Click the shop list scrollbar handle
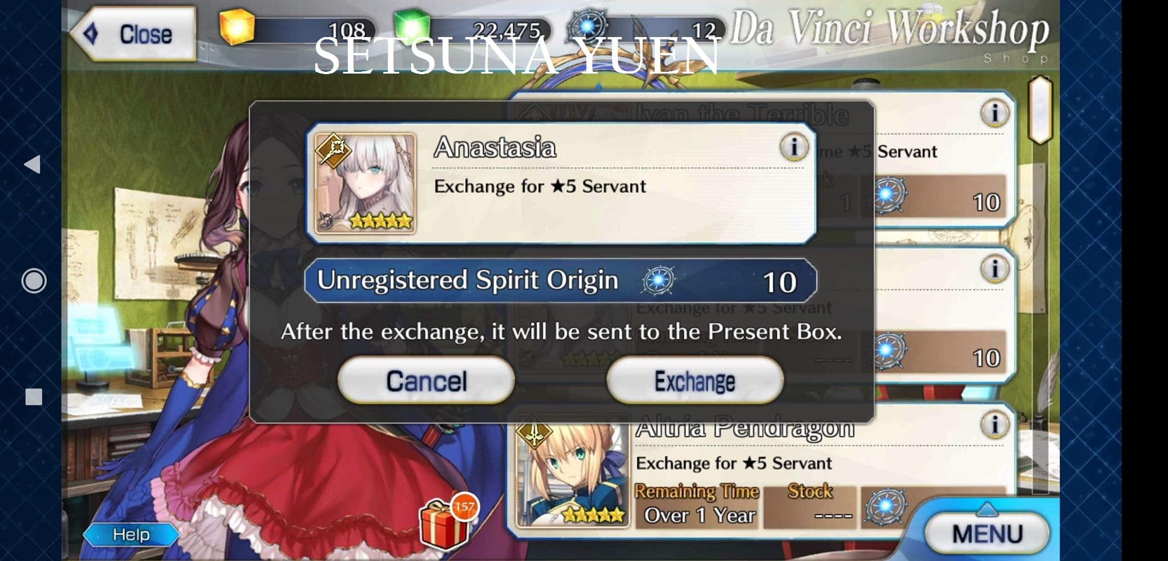Image resolution: width=1168 pixels, height=561 pixels. point(1041,109)
